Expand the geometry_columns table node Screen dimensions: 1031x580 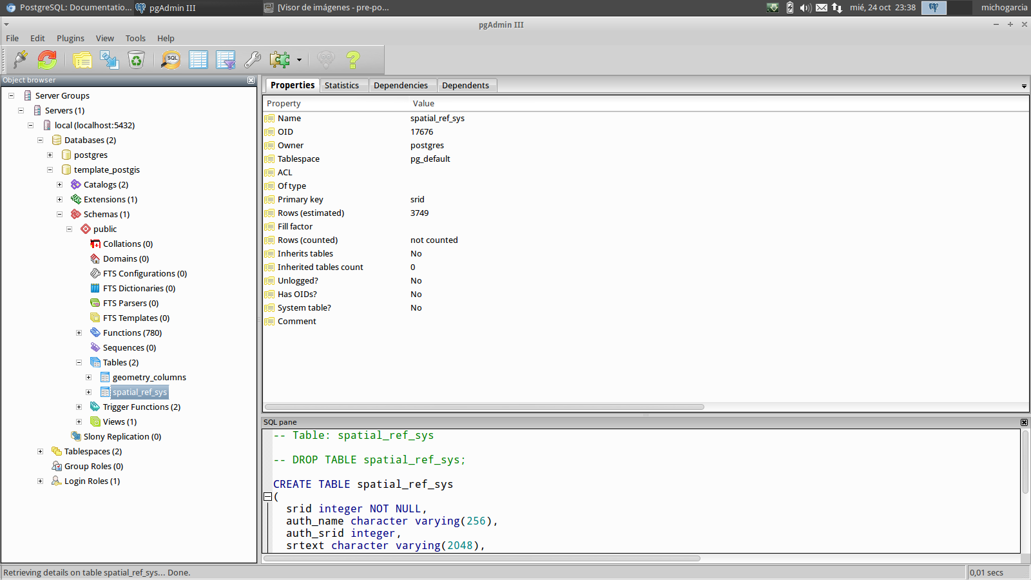pos(89,378)
